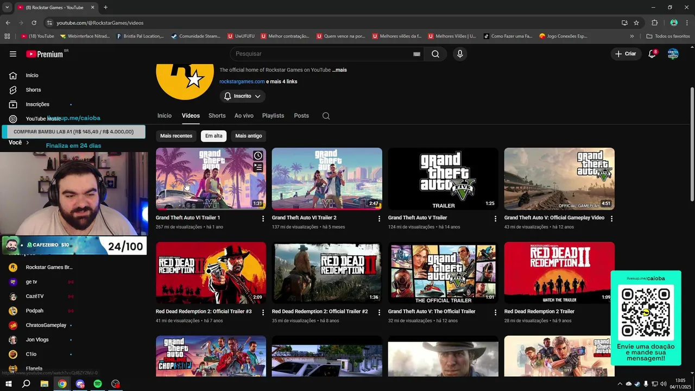Filter videos by Mais antigo
Image resolution: width=695 pixels, height=391 pixels.
(x=249, y=136)
